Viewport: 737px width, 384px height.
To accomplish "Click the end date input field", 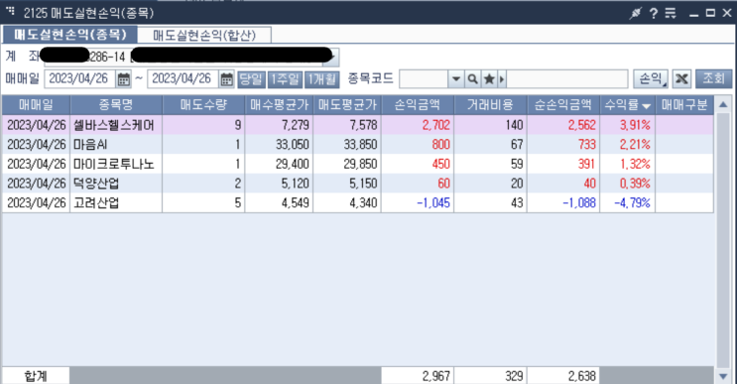I will [183, 79].
